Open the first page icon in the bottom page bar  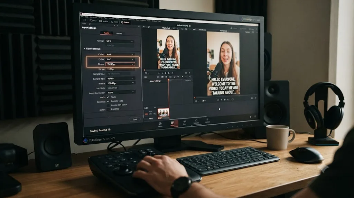pos(160,124)
